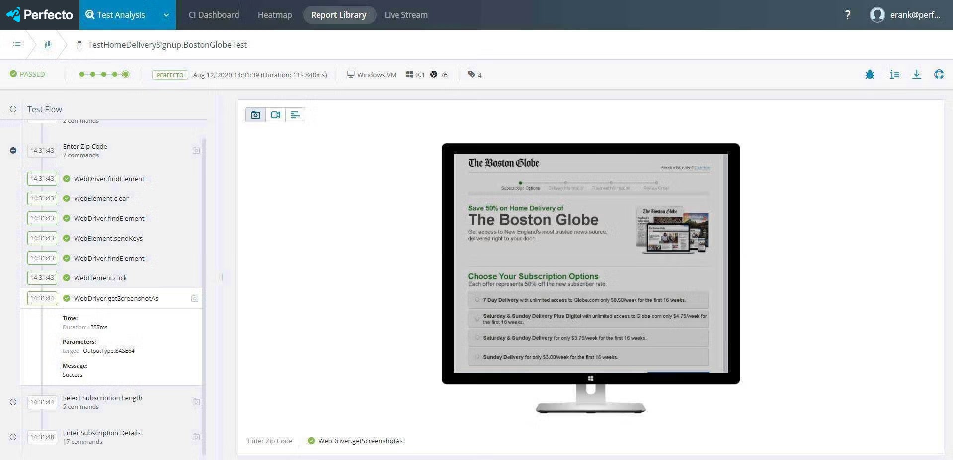The width and height of the screenshot is (953, 460).
Task: Open the Test Analysis dropdown arrow
Action: click(x=166, y=15)
